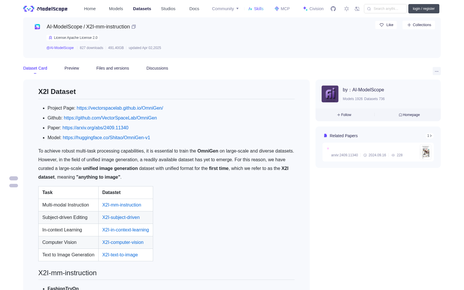
Task: Click the Skills nav item
Action: (x=256, y=9)
